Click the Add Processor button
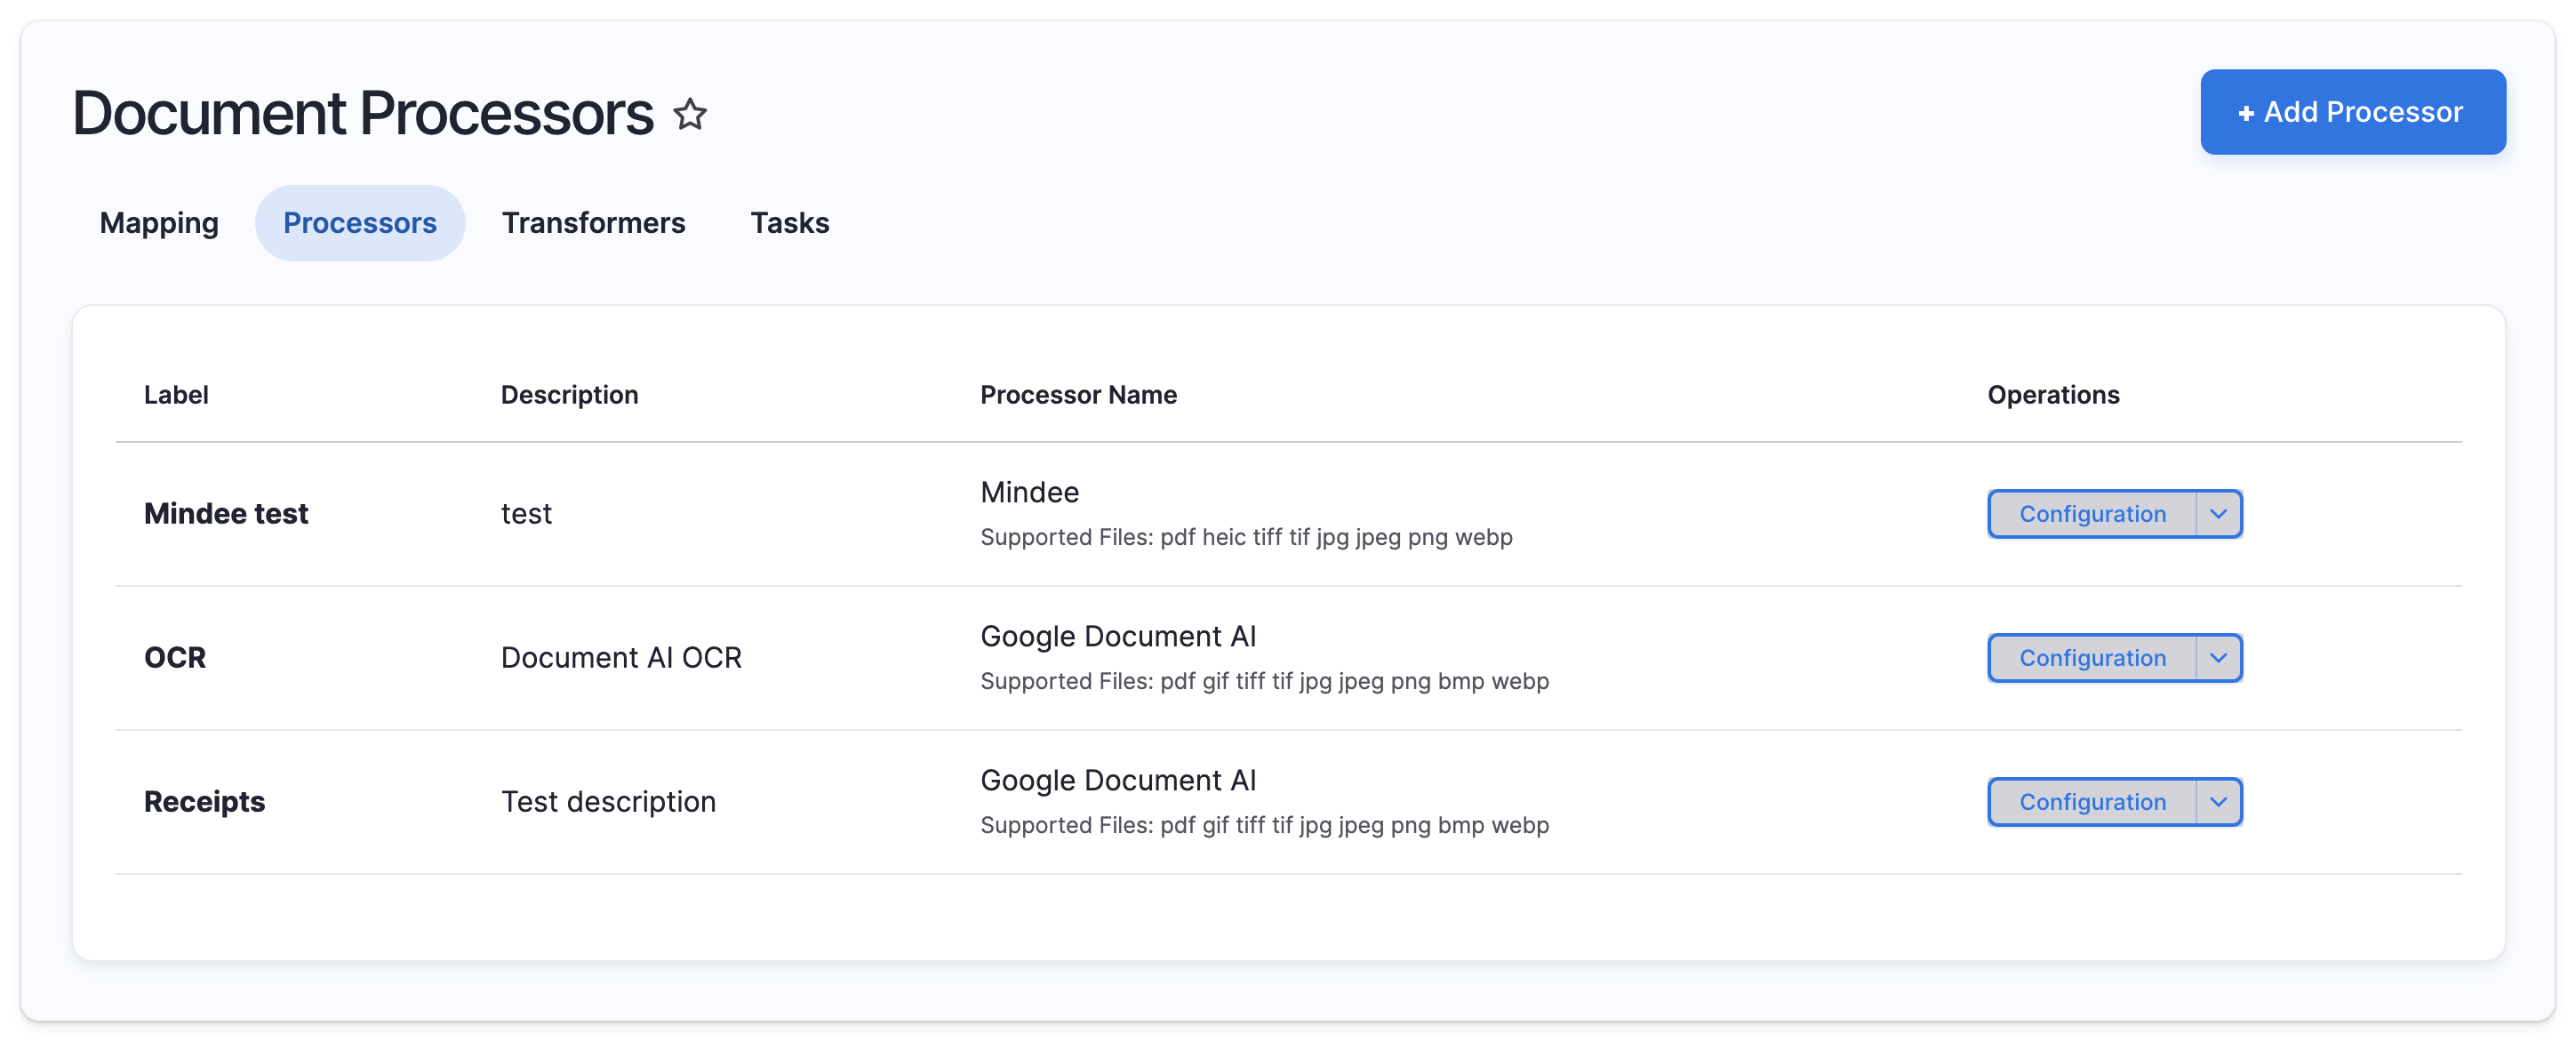This screenshot has width=2576, height=1042. [x=2352, y=112]
